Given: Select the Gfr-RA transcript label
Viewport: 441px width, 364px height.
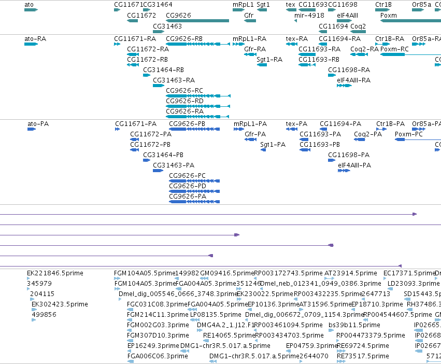Looking at the screenshot, I should [x=255, y=49].
